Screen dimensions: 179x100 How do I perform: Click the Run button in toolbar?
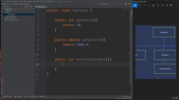126,4
